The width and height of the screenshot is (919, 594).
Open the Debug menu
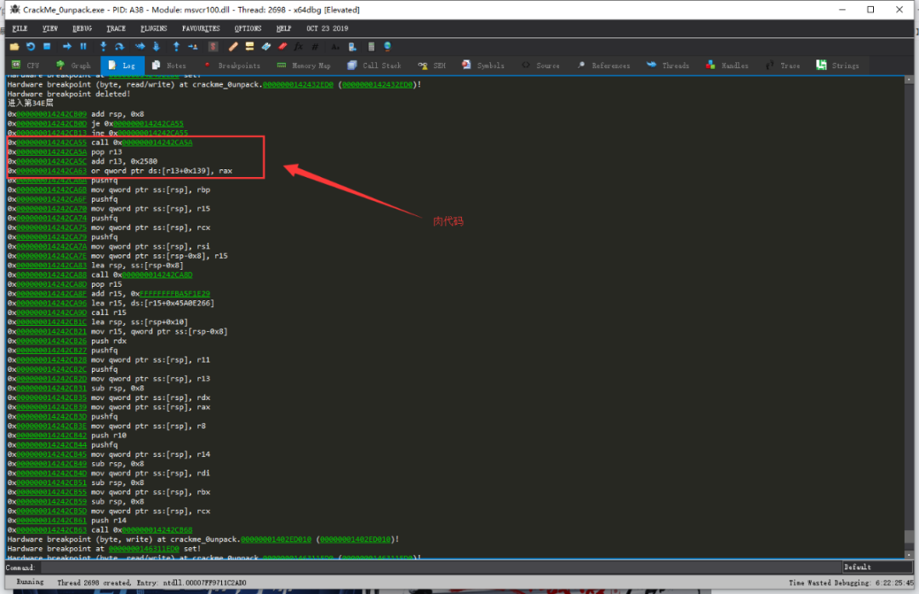click(83, 28)
